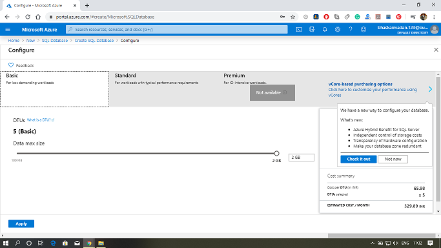Close the Configure browser tab
The height and width of the screenshot is (248, 441).
75,5
